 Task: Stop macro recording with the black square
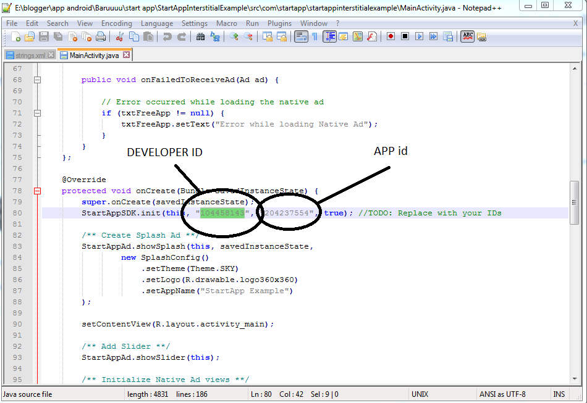[405, 36]
